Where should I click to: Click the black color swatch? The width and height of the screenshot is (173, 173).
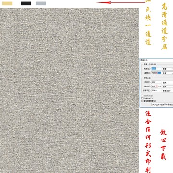pyautogui.click(x=26, y=3)
